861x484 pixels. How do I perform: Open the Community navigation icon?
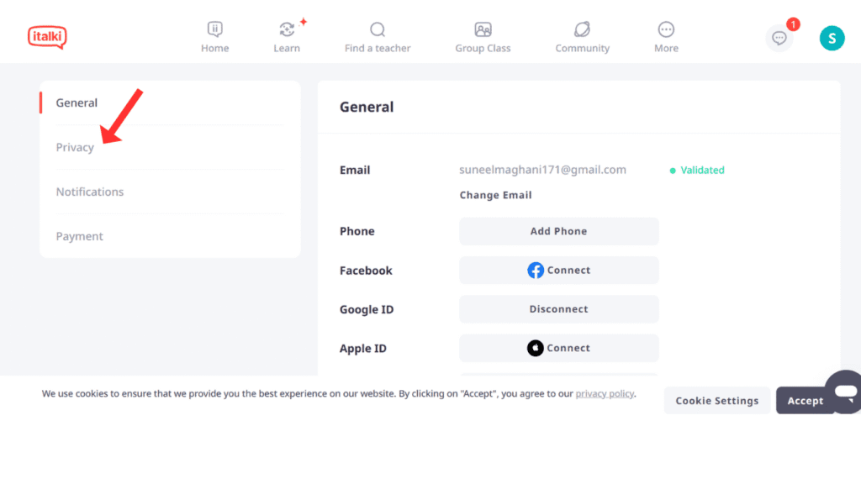(582, 30)
